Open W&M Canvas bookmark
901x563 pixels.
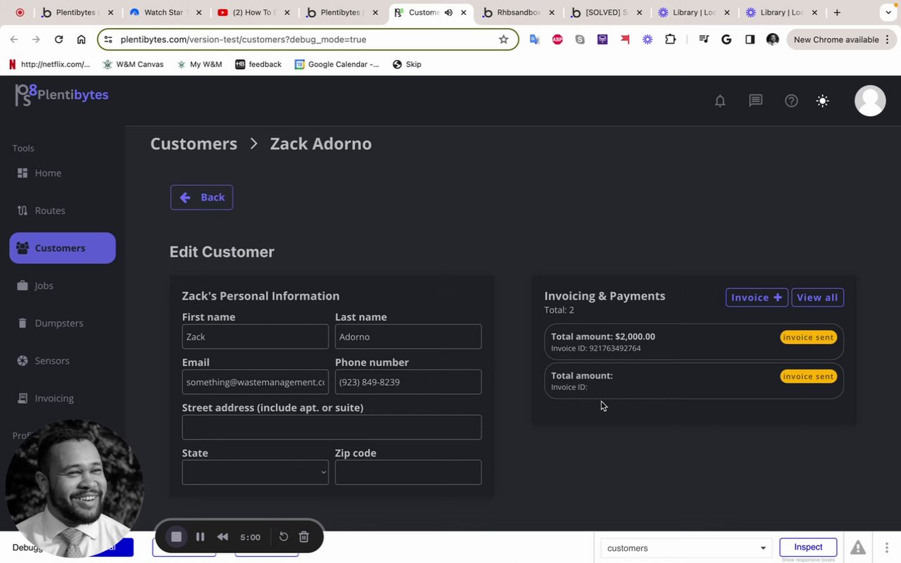coord(133,64)
